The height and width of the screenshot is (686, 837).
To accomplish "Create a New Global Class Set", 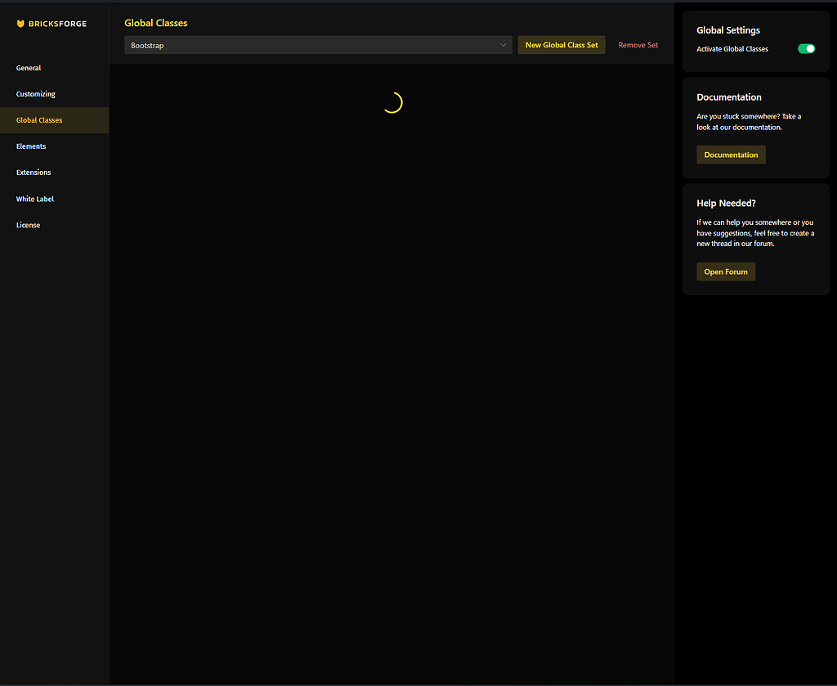I will (x=562, y=45).
